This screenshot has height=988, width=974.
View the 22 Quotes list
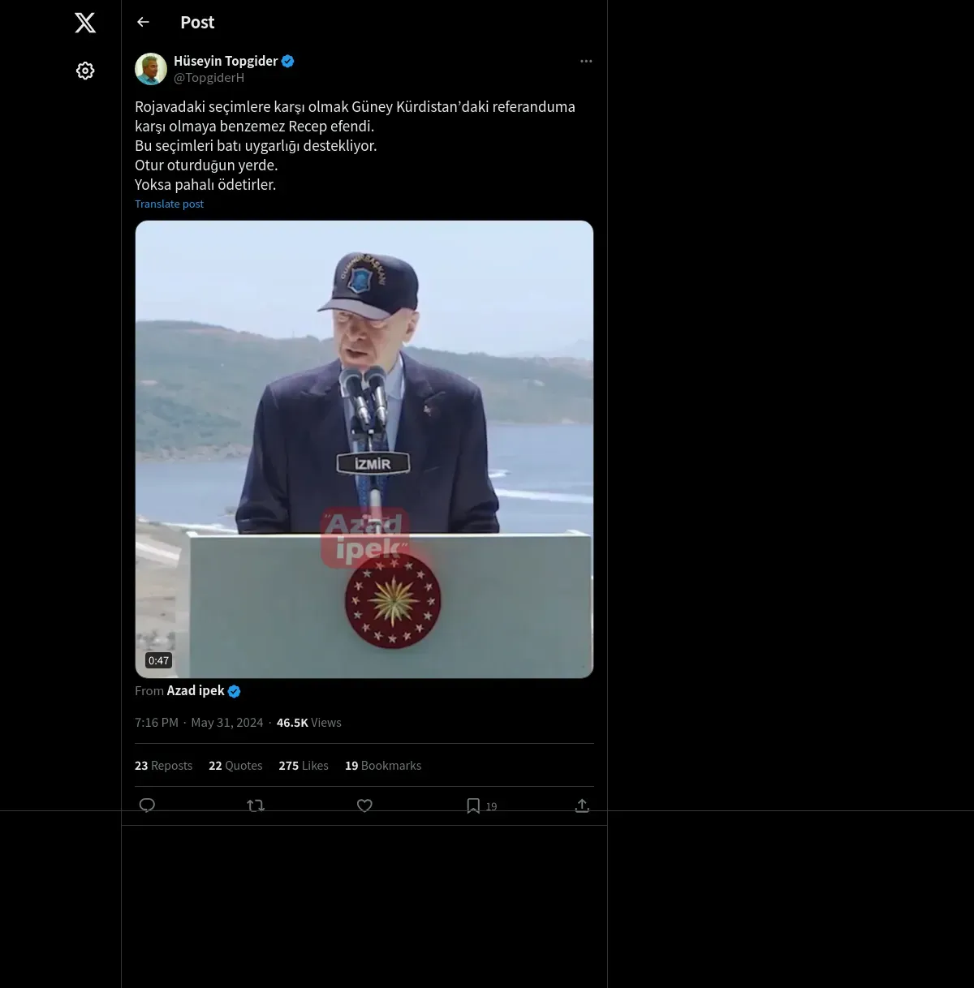(235, 766)
